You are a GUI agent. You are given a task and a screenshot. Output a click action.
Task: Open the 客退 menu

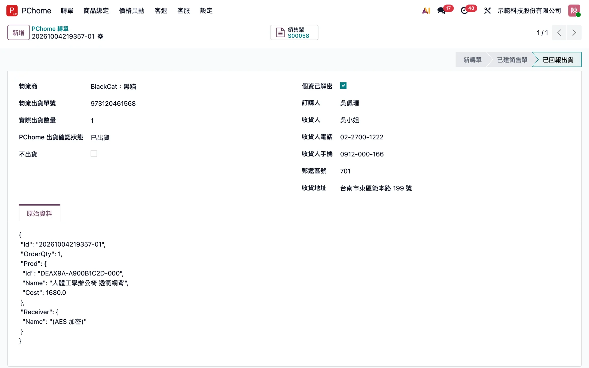tap(161, 11)
